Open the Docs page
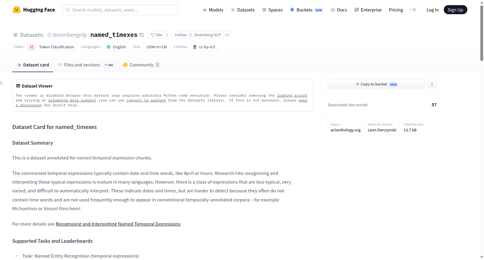Viewport: 484px width, 260px height. [x=339, y=10]
